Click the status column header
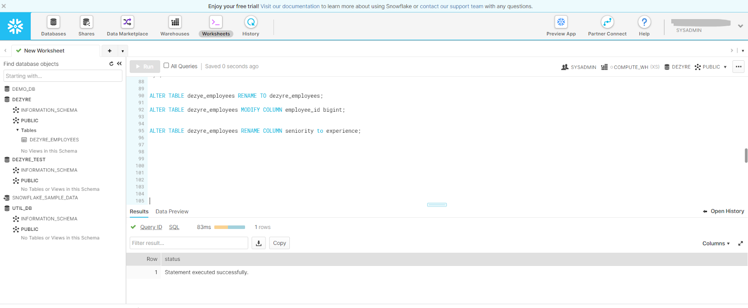 pos(173,259)
